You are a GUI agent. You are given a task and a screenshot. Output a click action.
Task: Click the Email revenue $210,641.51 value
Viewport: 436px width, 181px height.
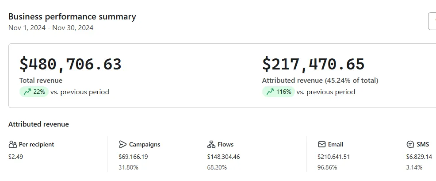tap(333, 157)
